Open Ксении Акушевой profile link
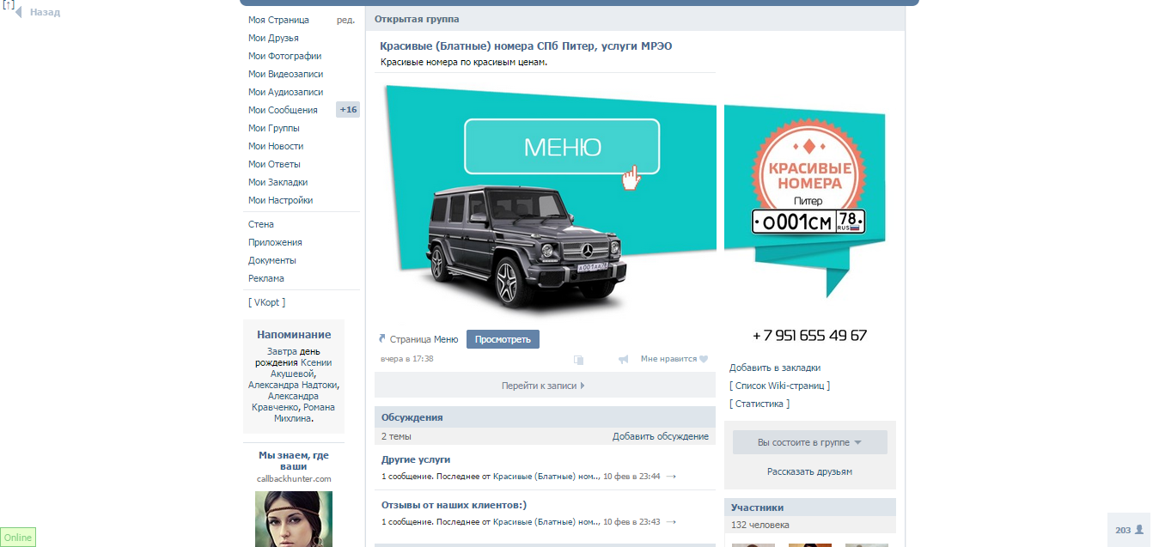The width and height of the screenshot is (1159, 547). [302, 368]
